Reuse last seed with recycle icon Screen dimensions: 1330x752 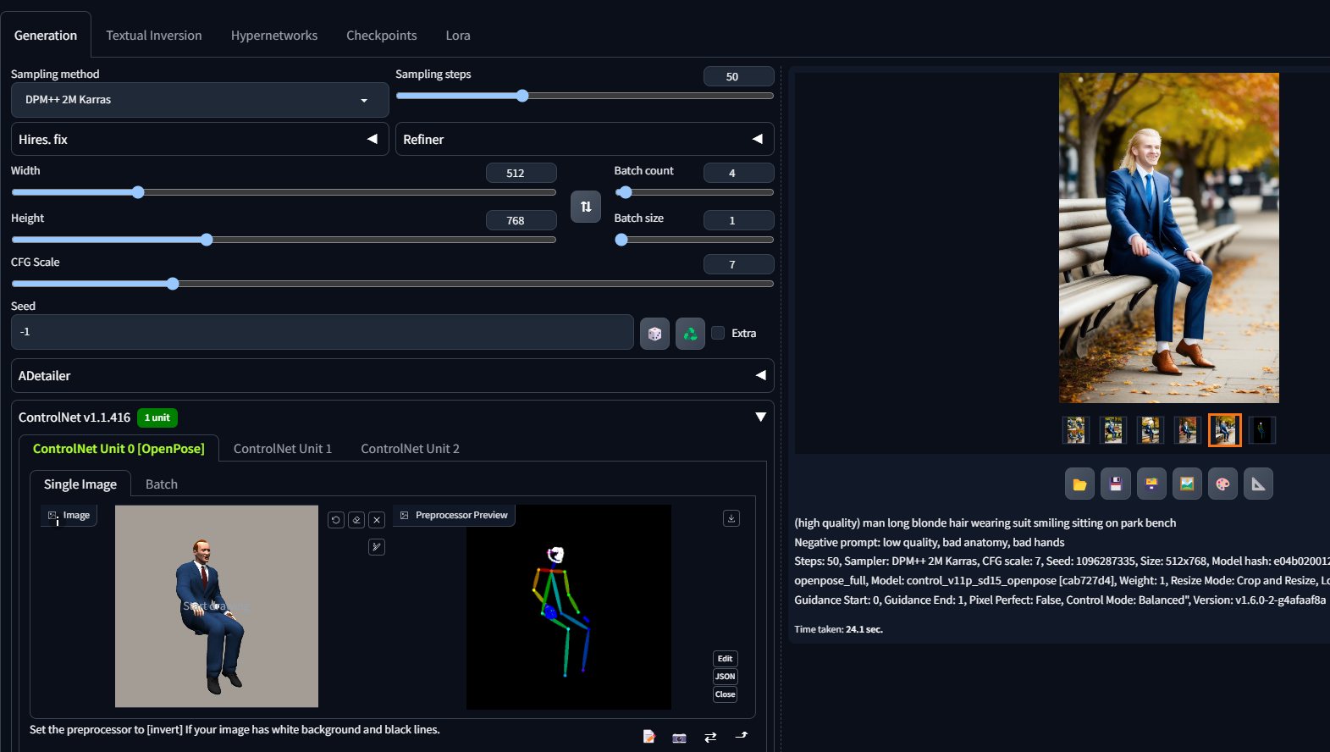tap(690, 334)
